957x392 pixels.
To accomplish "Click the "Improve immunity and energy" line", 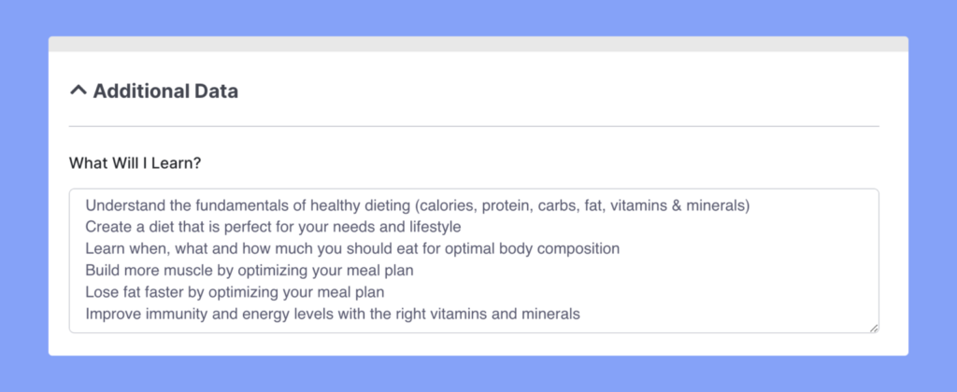I will pyautogui.click(x=332, y=315).
